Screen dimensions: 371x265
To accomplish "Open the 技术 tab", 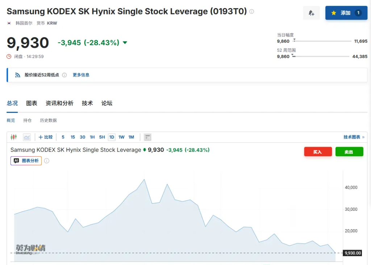I will (87, 103).
